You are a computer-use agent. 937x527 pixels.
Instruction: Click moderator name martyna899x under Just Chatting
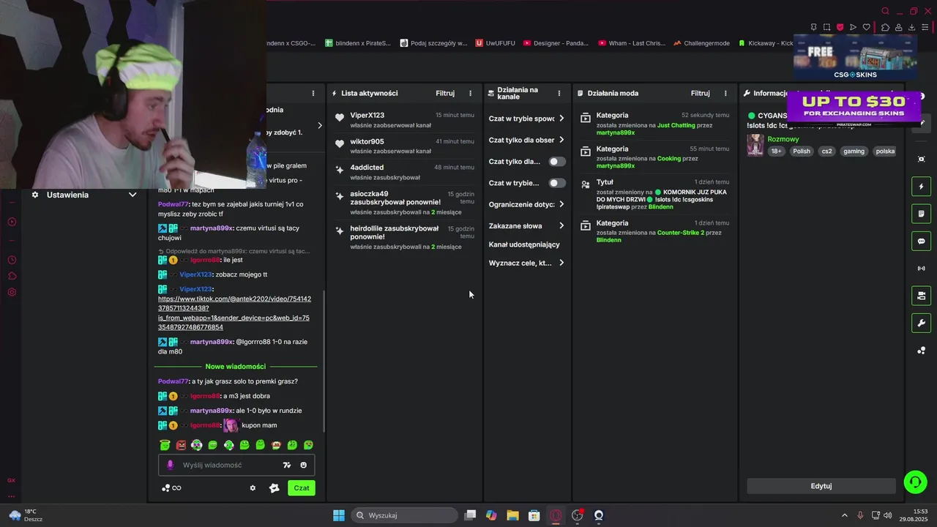[x=616, y=132]
